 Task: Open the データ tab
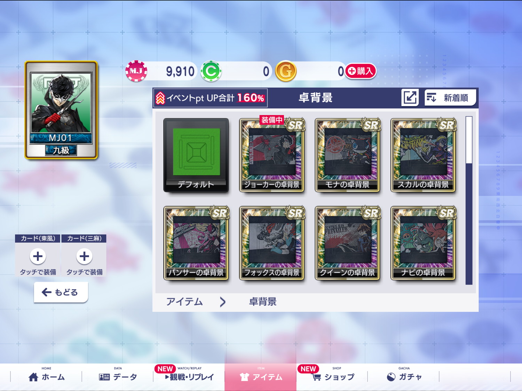(x=118, y=377)
